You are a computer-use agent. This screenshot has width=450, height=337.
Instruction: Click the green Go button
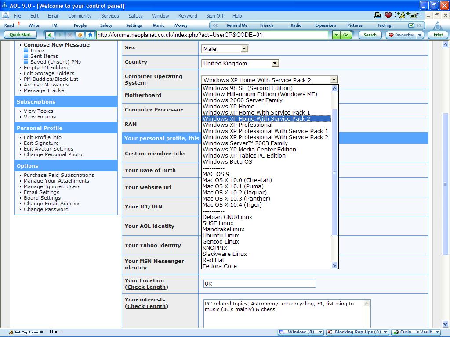coord(346,35)
